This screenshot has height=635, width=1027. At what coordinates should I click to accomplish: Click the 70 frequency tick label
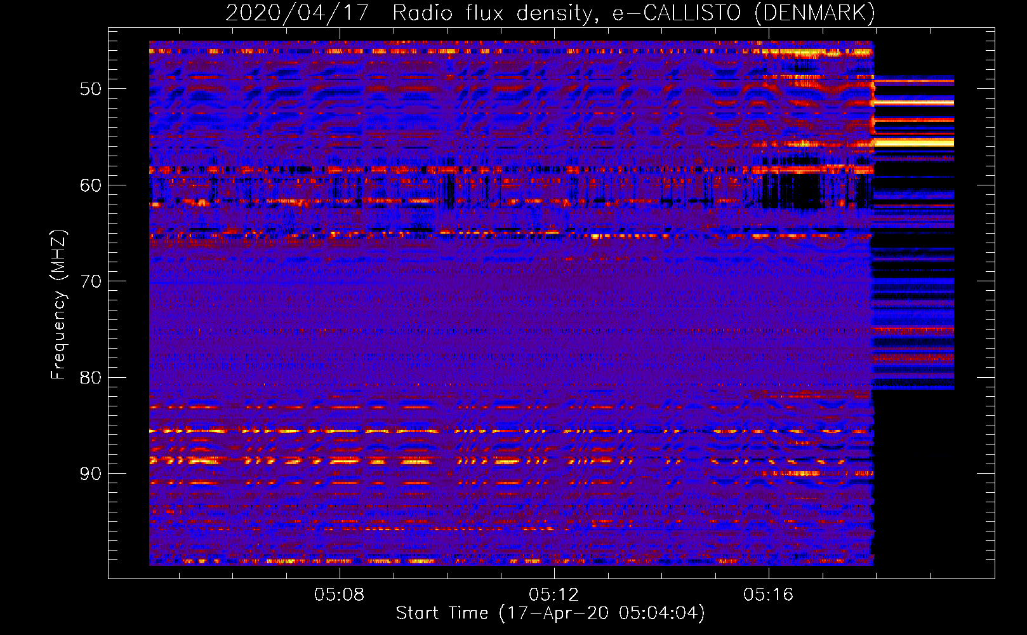pyautogui.click(x=91, y=281)
